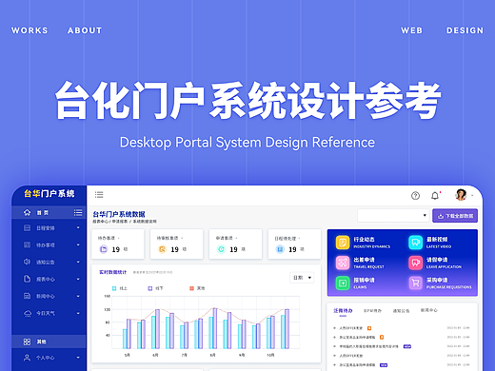Expand the 个人中心 sidebar arrow
This screenshot has height=371, width=495.
[x=78, y=358]
